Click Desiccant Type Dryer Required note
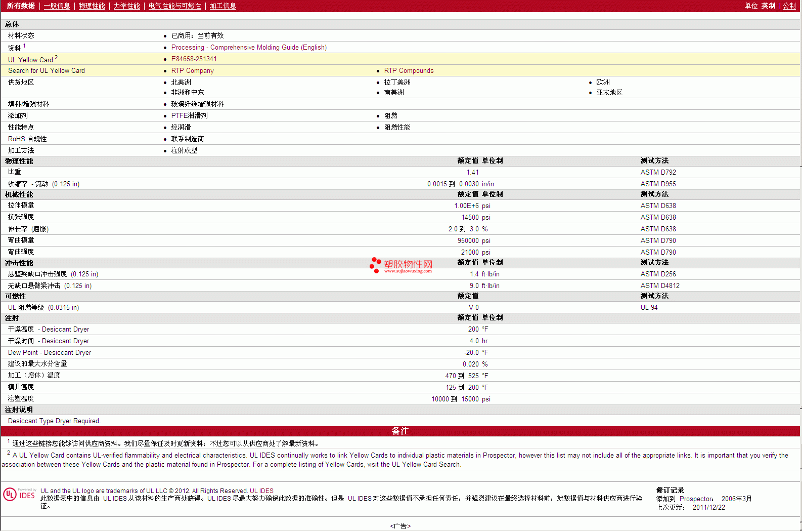This screenshot has height=531, width=802. pos(54,421)
